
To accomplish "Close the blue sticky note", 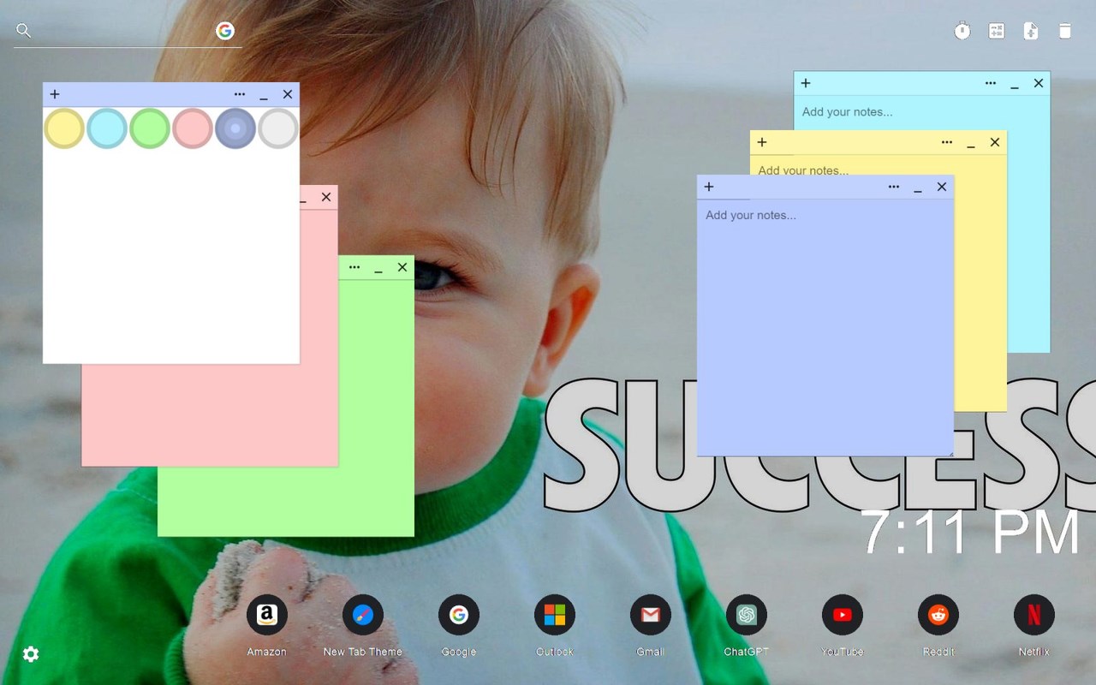I will click(x=942, y=187).
